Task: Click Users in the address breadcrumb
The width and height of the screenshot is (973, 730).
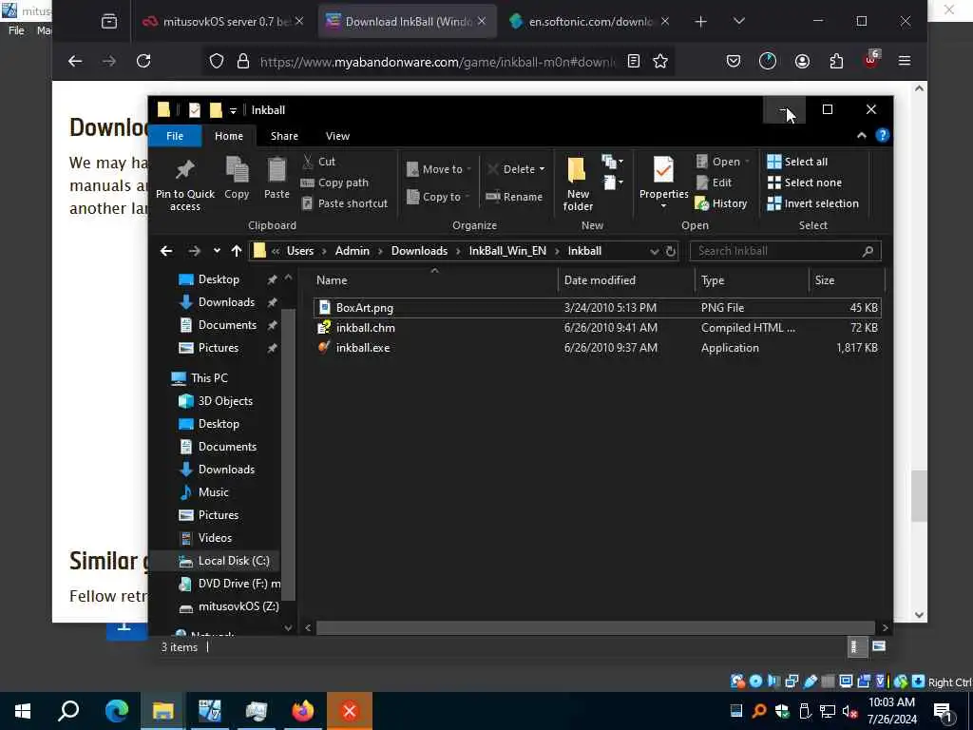Action: [x=299, y=251]
